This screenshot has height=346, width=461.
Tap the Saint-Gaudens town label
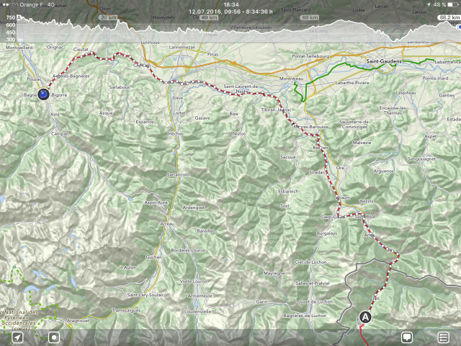[x=384, y=61]
